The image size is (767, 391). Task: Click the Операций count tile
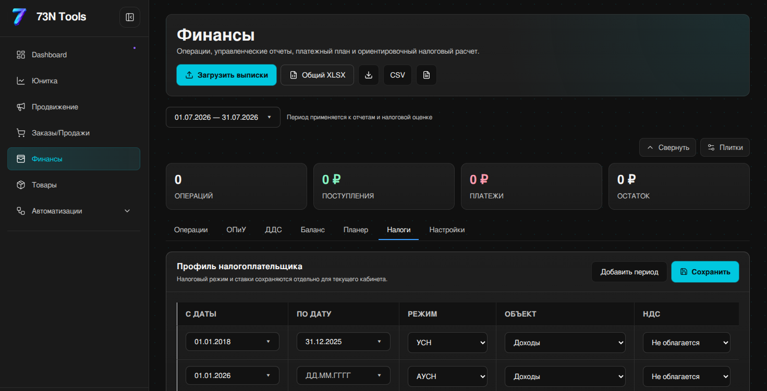pyautogui.click(x=236, y=186)
